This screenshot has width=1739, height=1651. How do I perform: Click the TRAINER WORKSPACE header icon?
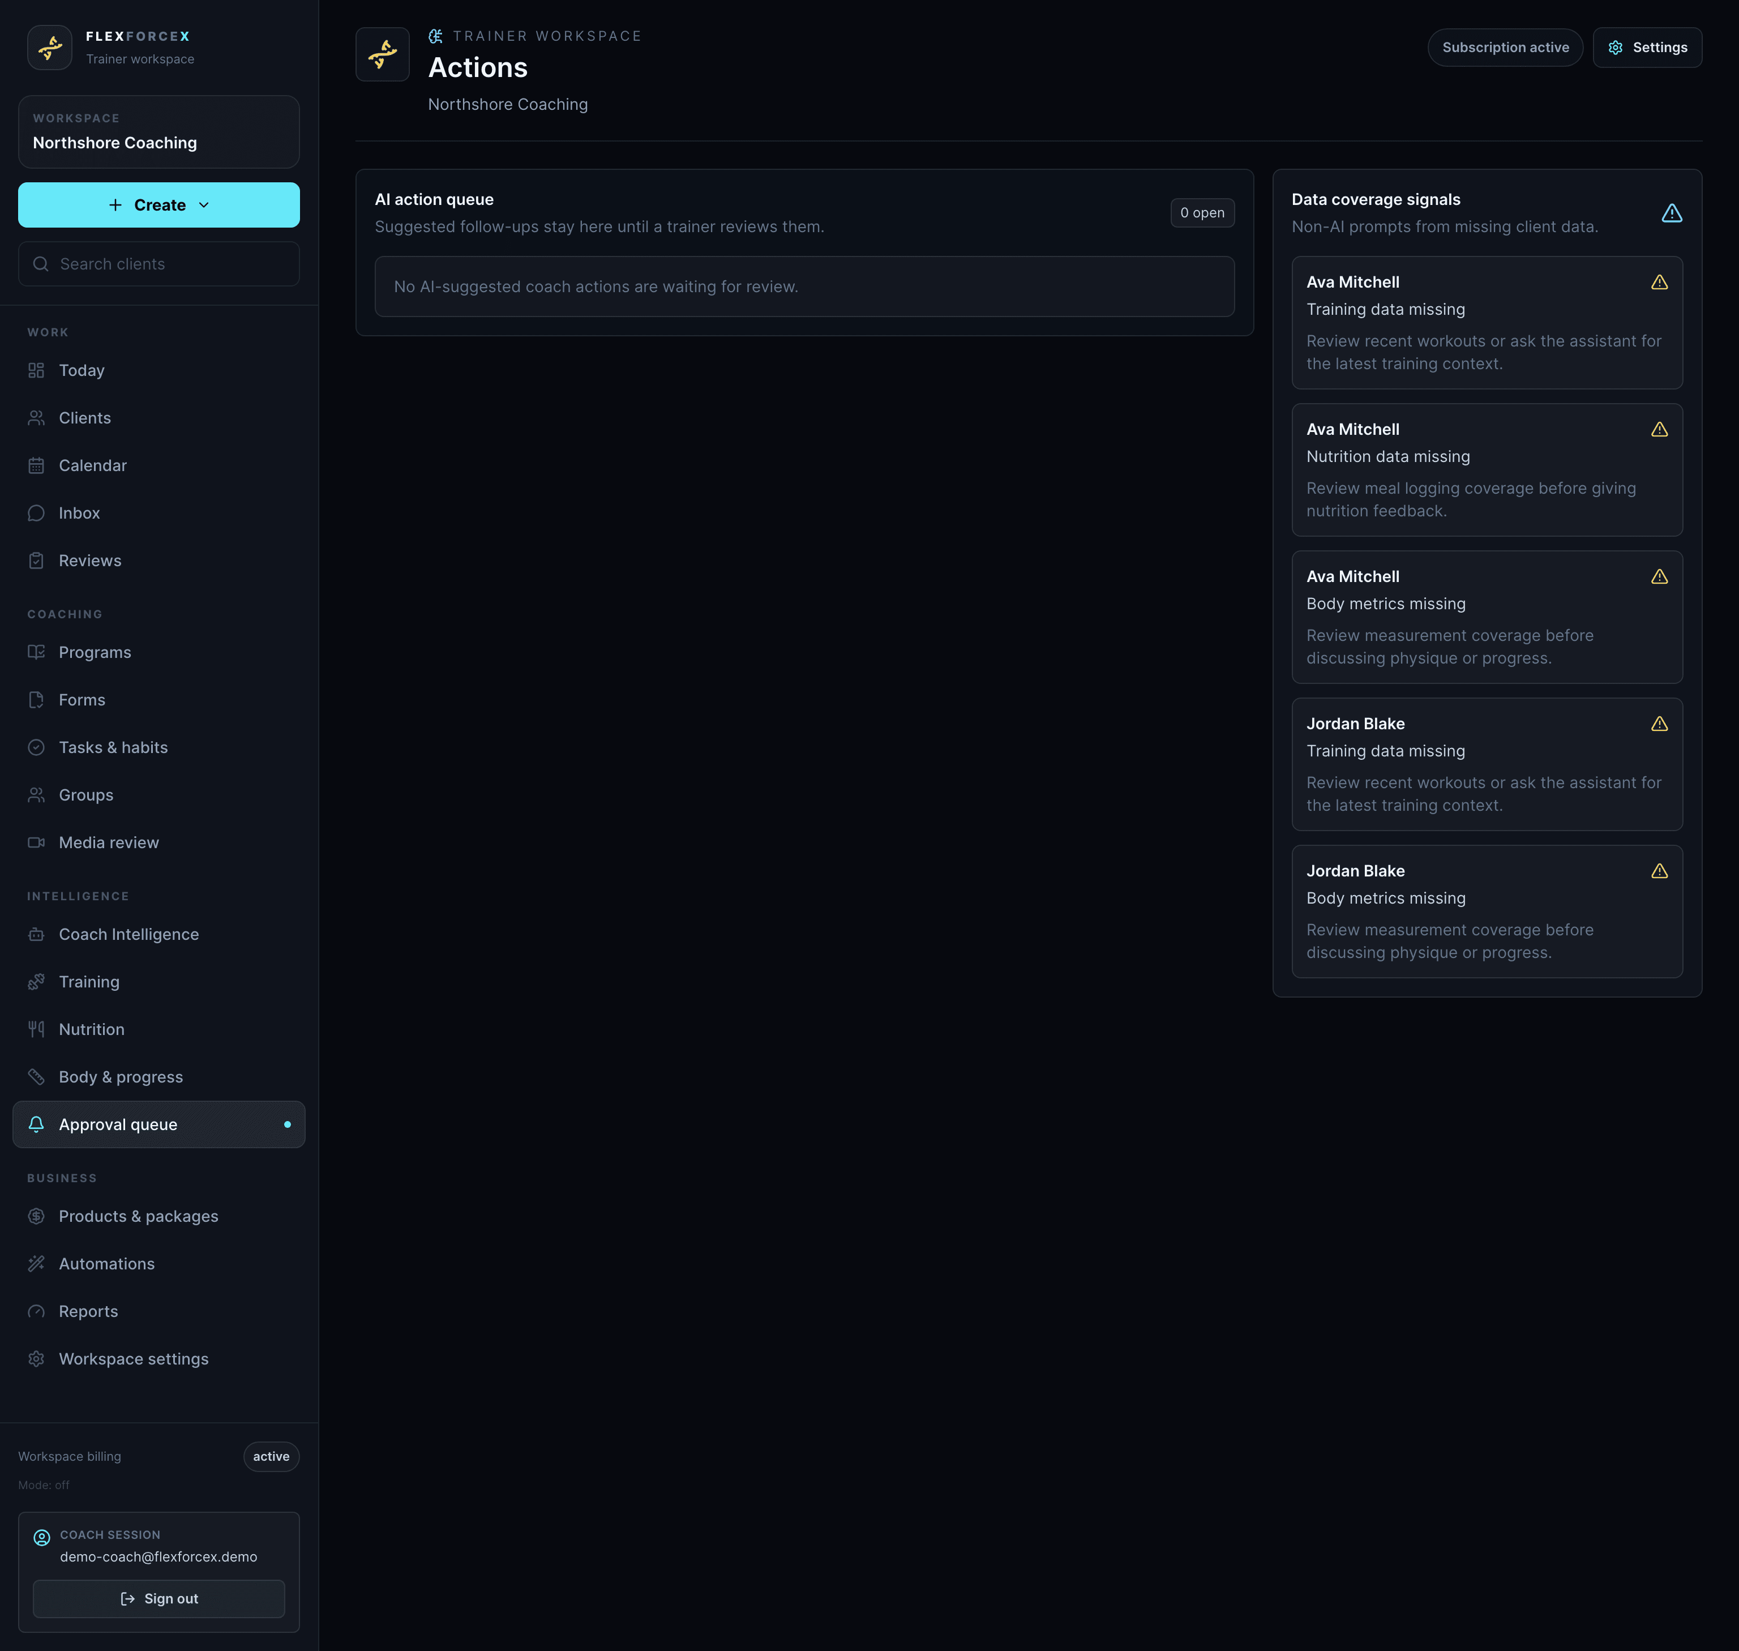coord(436,36)
